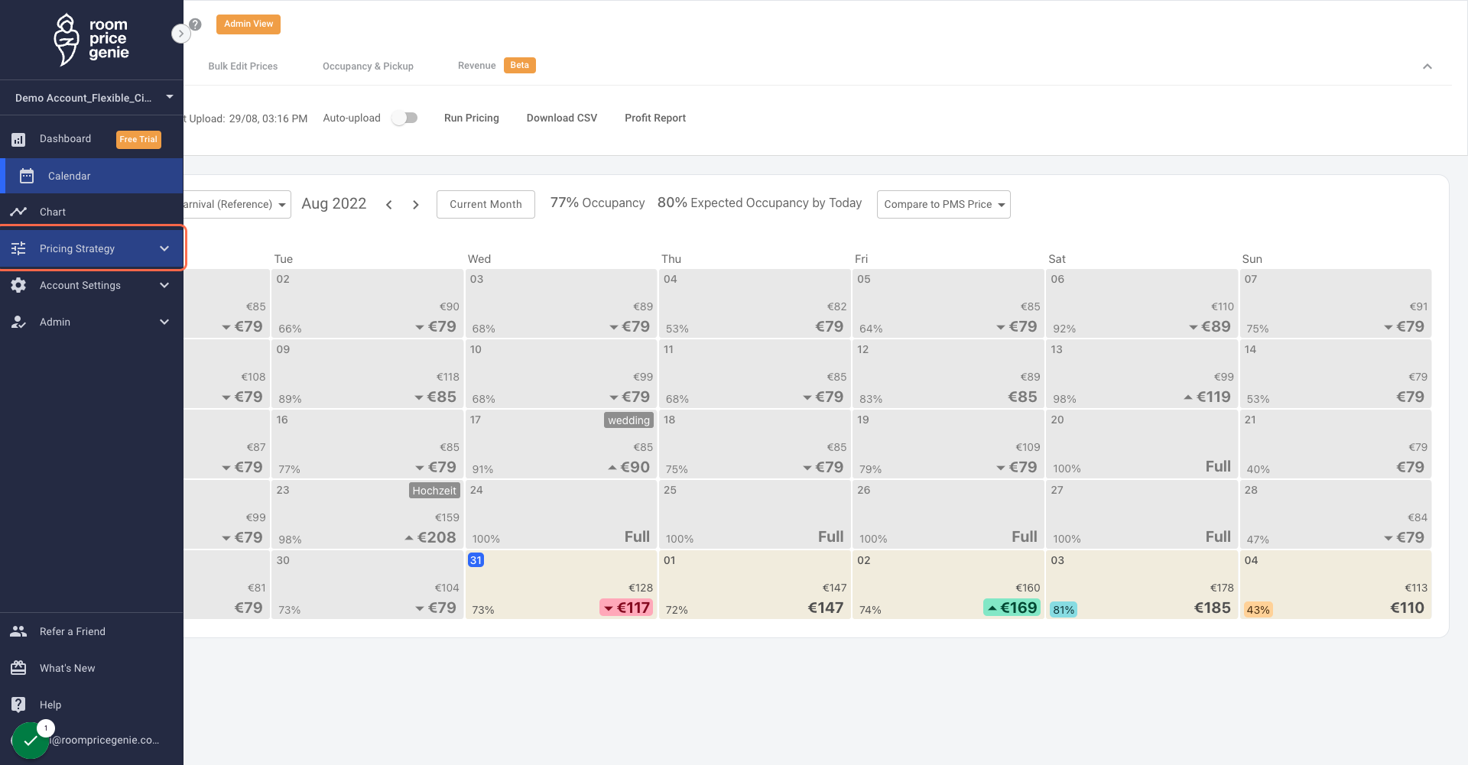This screenshot has width=1468, height=765.
Task: Select Chart in the sidebar menu
Action: (92, 212)
